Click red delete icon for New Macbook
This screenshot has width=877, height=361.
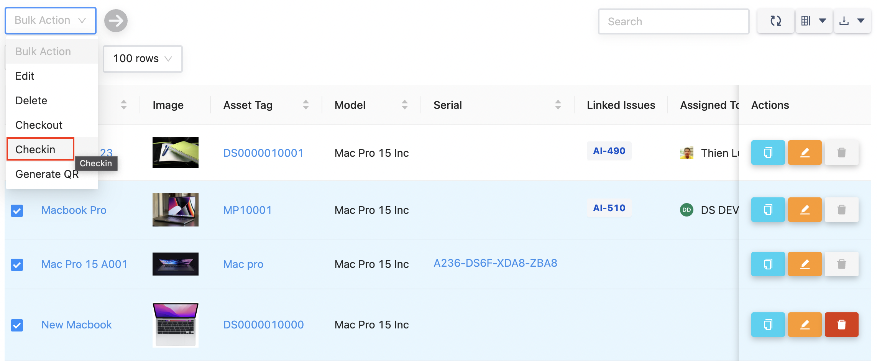[x=841, y=325]
